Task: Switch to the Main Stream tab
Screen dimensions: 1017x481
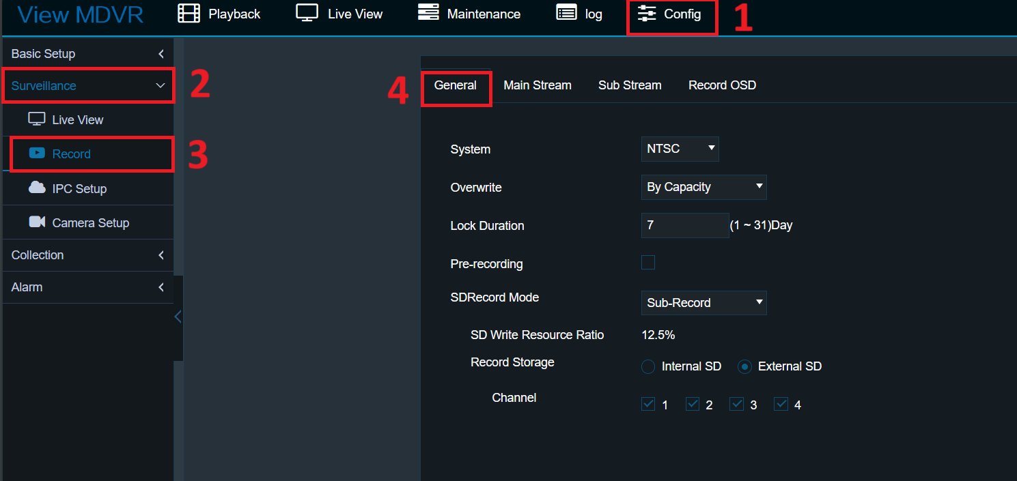Action: click(x=538, y=85)
